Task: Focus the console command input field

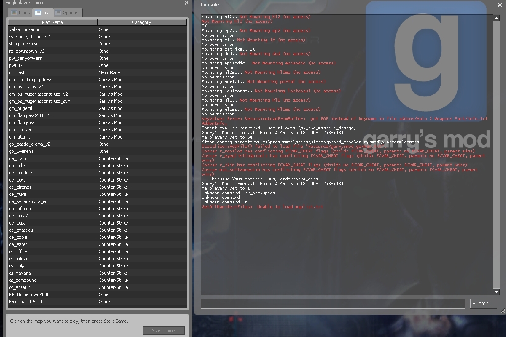Action: 332,303
